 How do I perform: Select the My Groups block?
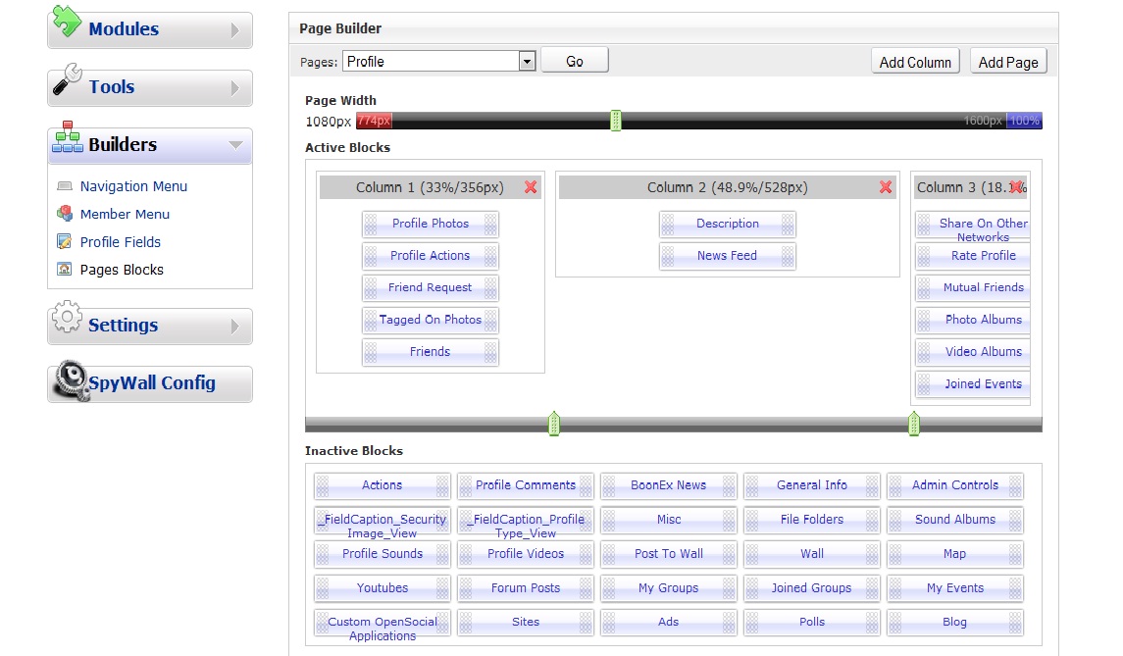(668, 588)
